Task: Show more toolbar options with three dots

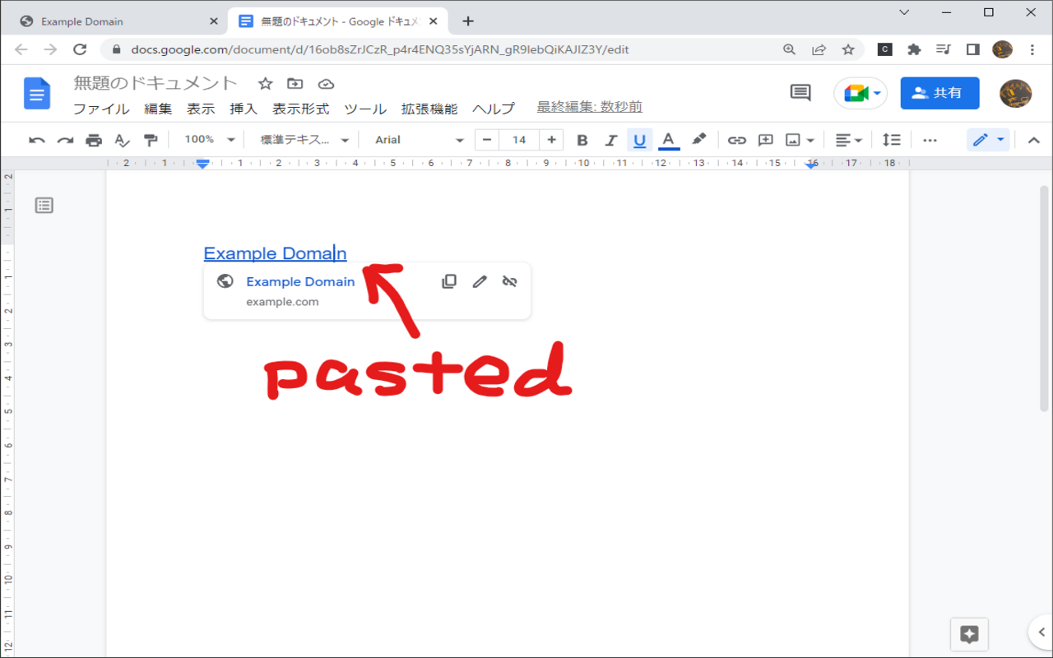Action: point(930,141)
